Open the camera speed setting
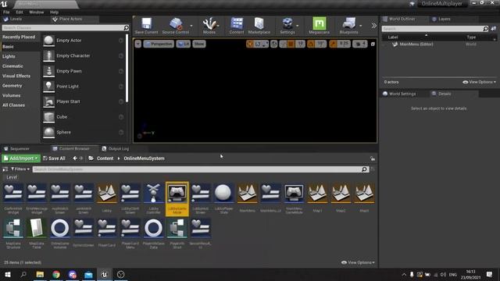500x281 pixels. click(x=359, y=44)
